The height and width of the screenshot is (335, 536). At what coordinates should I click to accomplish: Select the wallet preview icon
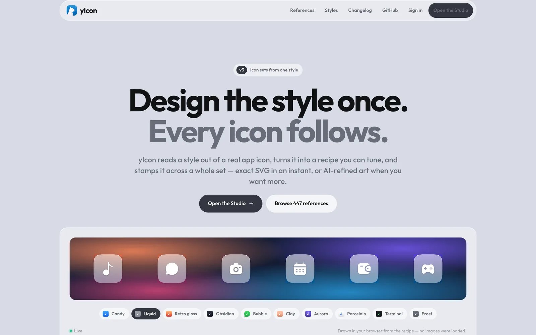[x=364, y=269]
